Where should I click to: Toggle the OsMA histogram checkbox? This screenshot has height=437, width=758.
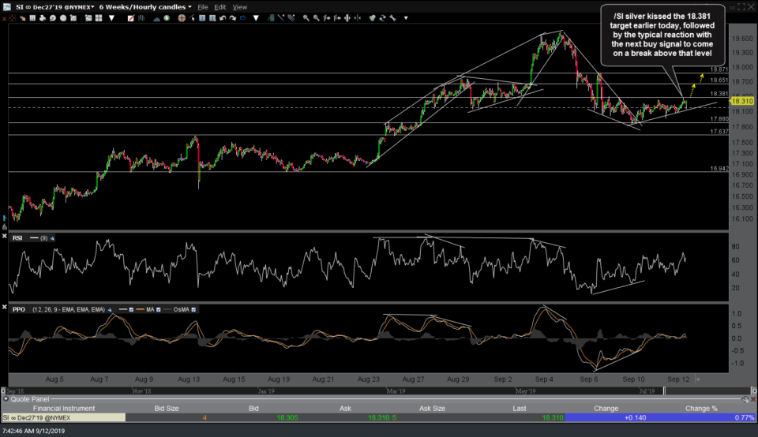point(193,309)
